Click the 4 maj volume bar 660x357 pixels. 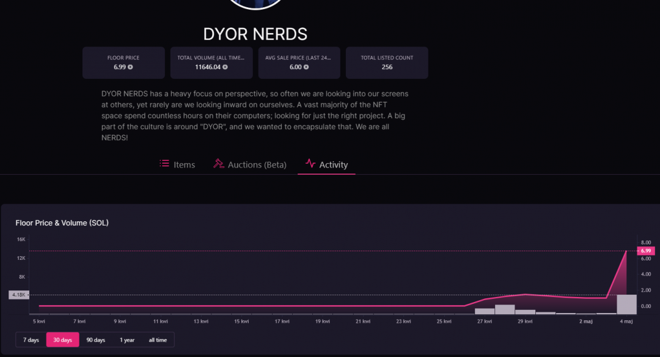(x=626, y=304)
